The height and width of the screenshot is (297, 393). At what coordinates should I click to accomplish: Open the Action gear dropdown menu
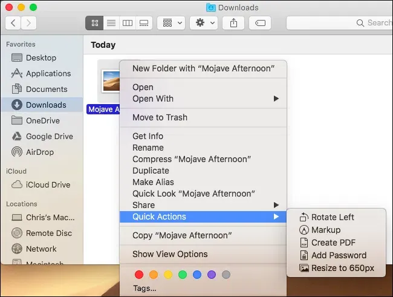[204, 23]
